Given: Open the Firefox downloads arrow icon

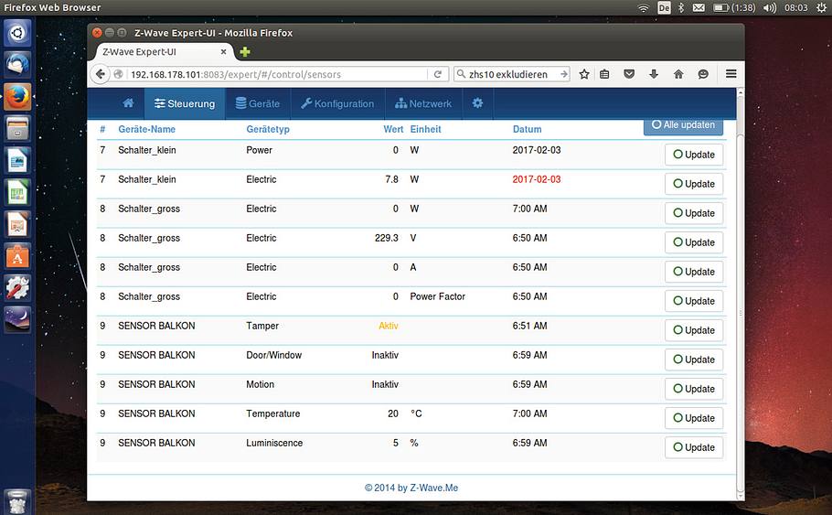Looking at the screenshot, I should [x=654, y=74].
